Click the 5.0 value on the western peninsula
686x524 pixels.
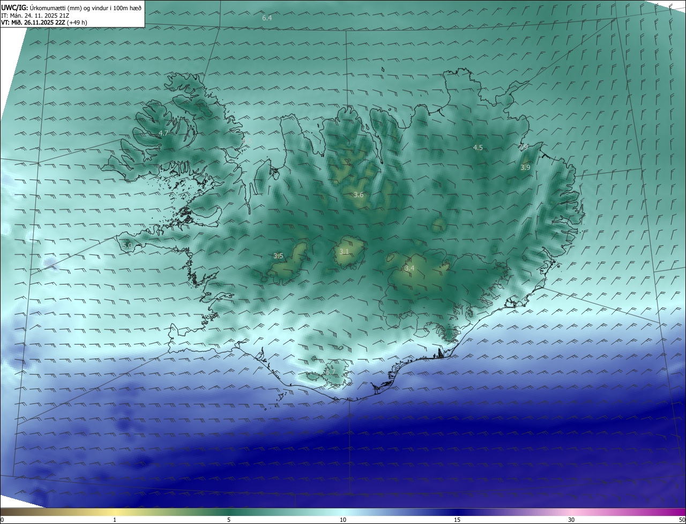point(127,245)
